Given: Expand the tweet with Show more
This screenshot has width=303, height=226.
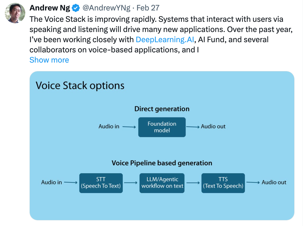Looking at the screenshot, I should (49, 60).
